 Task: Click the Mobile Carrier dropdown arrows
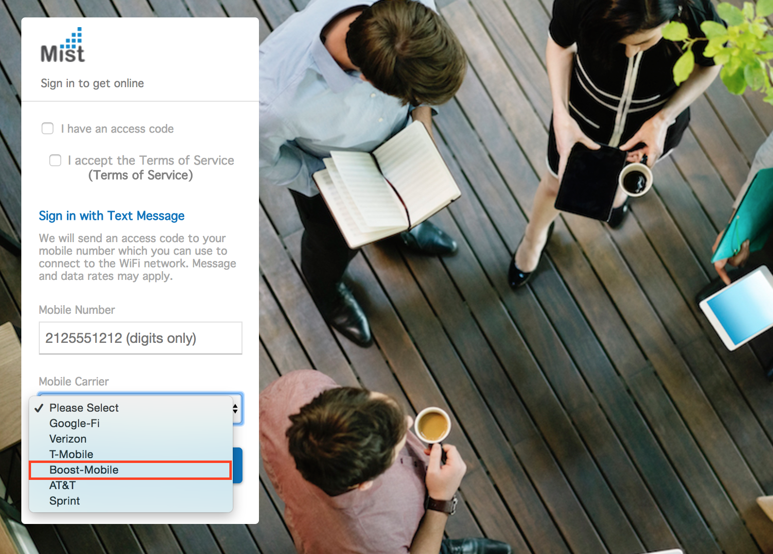tap(236, 409)
